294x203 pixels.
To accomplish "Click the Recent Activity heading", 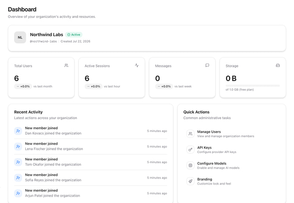I will (x=28, y=112).
